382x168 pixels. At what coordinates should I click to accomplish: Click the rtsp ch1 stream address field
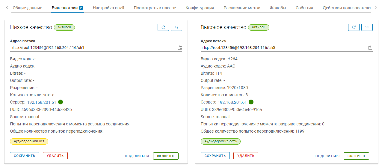click(90, 48)
